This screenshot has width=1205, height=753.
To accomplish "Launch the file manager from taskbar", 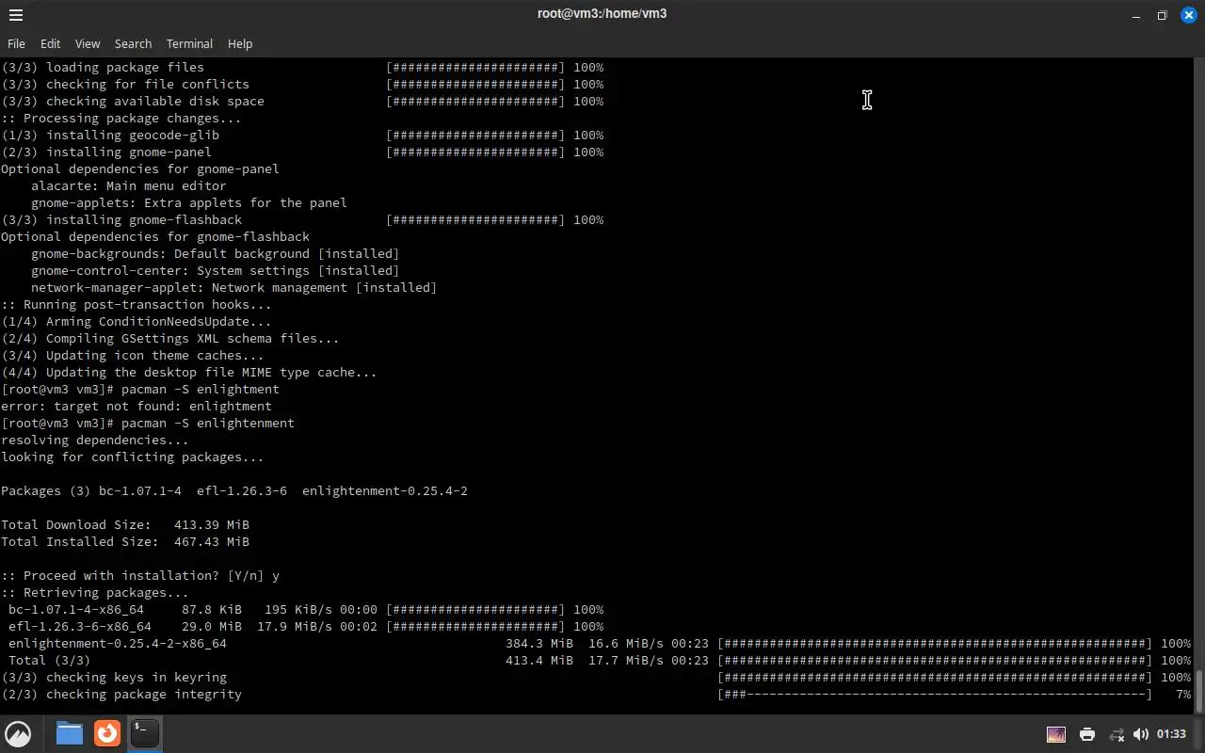I will [69, 733].
